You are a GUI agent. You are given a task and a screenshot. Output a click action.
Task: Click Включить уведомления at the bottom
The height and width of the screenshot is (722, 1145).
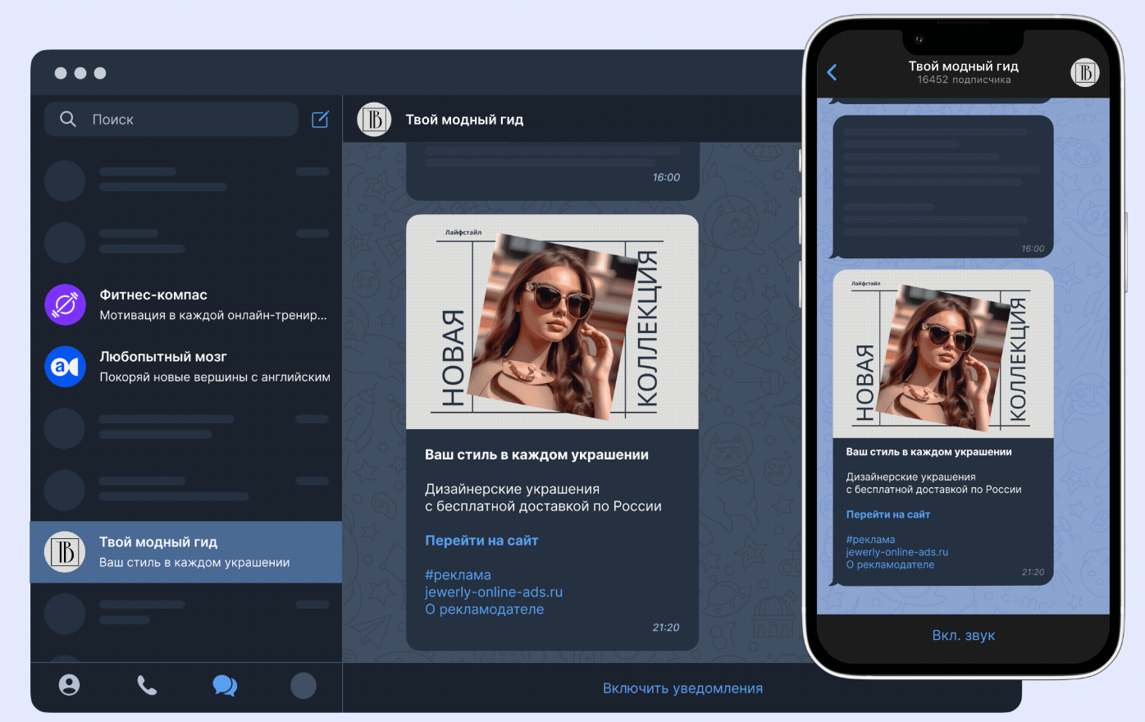[x=682, y=688]
